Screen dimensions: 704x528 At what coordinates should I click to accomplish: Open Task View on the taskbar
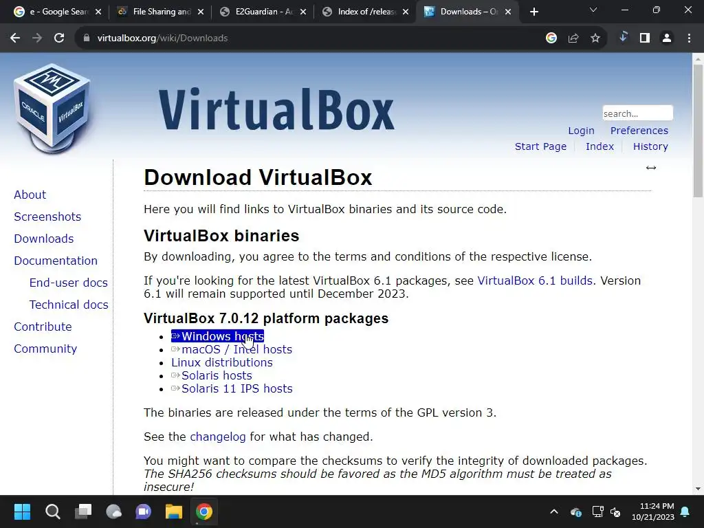coord(83,511)
